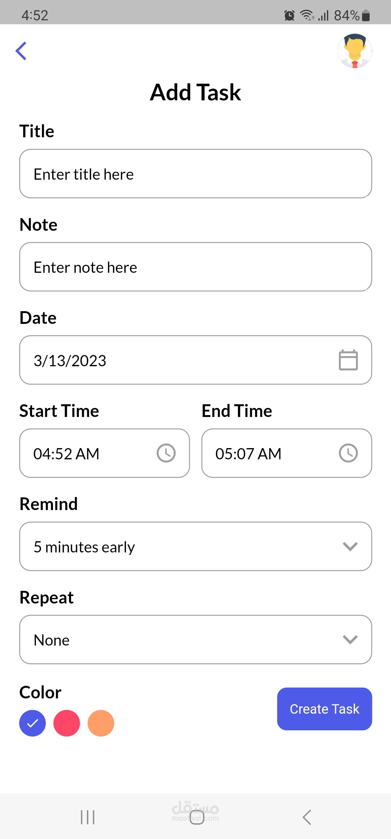
Task: Open the '5 minutes early' reminder selector
Action: pyautogui.click(x=84, y=547)
